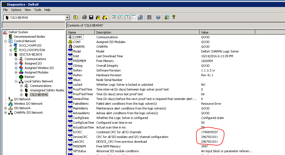Expand the Assigned Modules node
The width and height of the screenshot is (285, 155).
coord(16,72)
